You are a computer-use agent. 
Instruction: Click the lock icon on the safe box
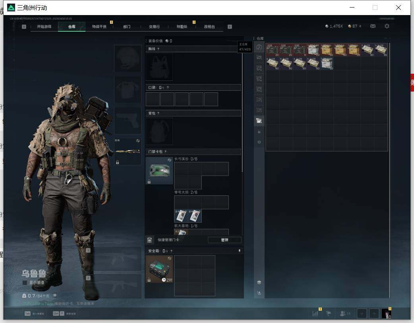(149, 280)
